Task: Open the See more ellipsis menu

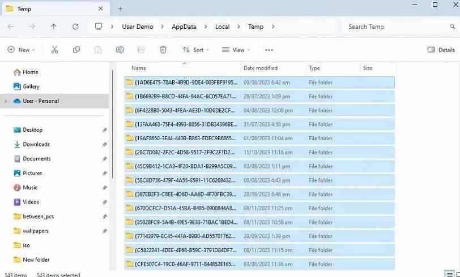Action: click(269, 50)
